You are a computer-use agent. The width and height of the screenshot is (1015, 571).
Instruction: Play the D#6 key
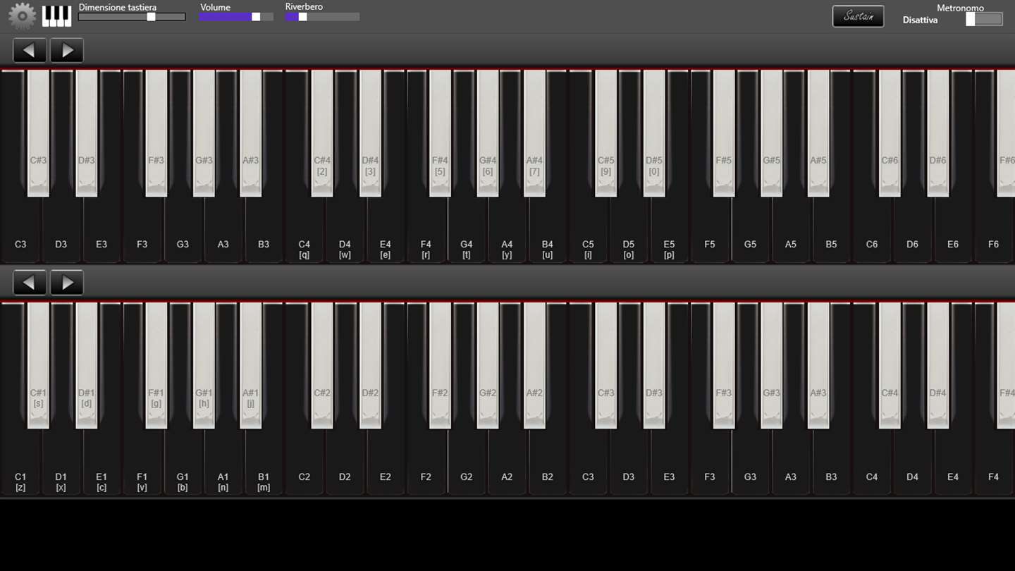click(937, 133)
